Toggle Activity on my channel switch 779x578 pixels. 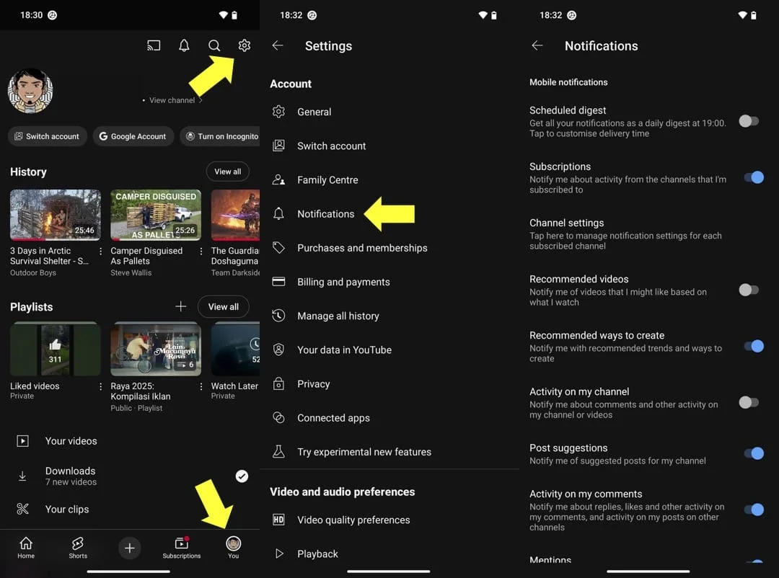tap(749, 402)
